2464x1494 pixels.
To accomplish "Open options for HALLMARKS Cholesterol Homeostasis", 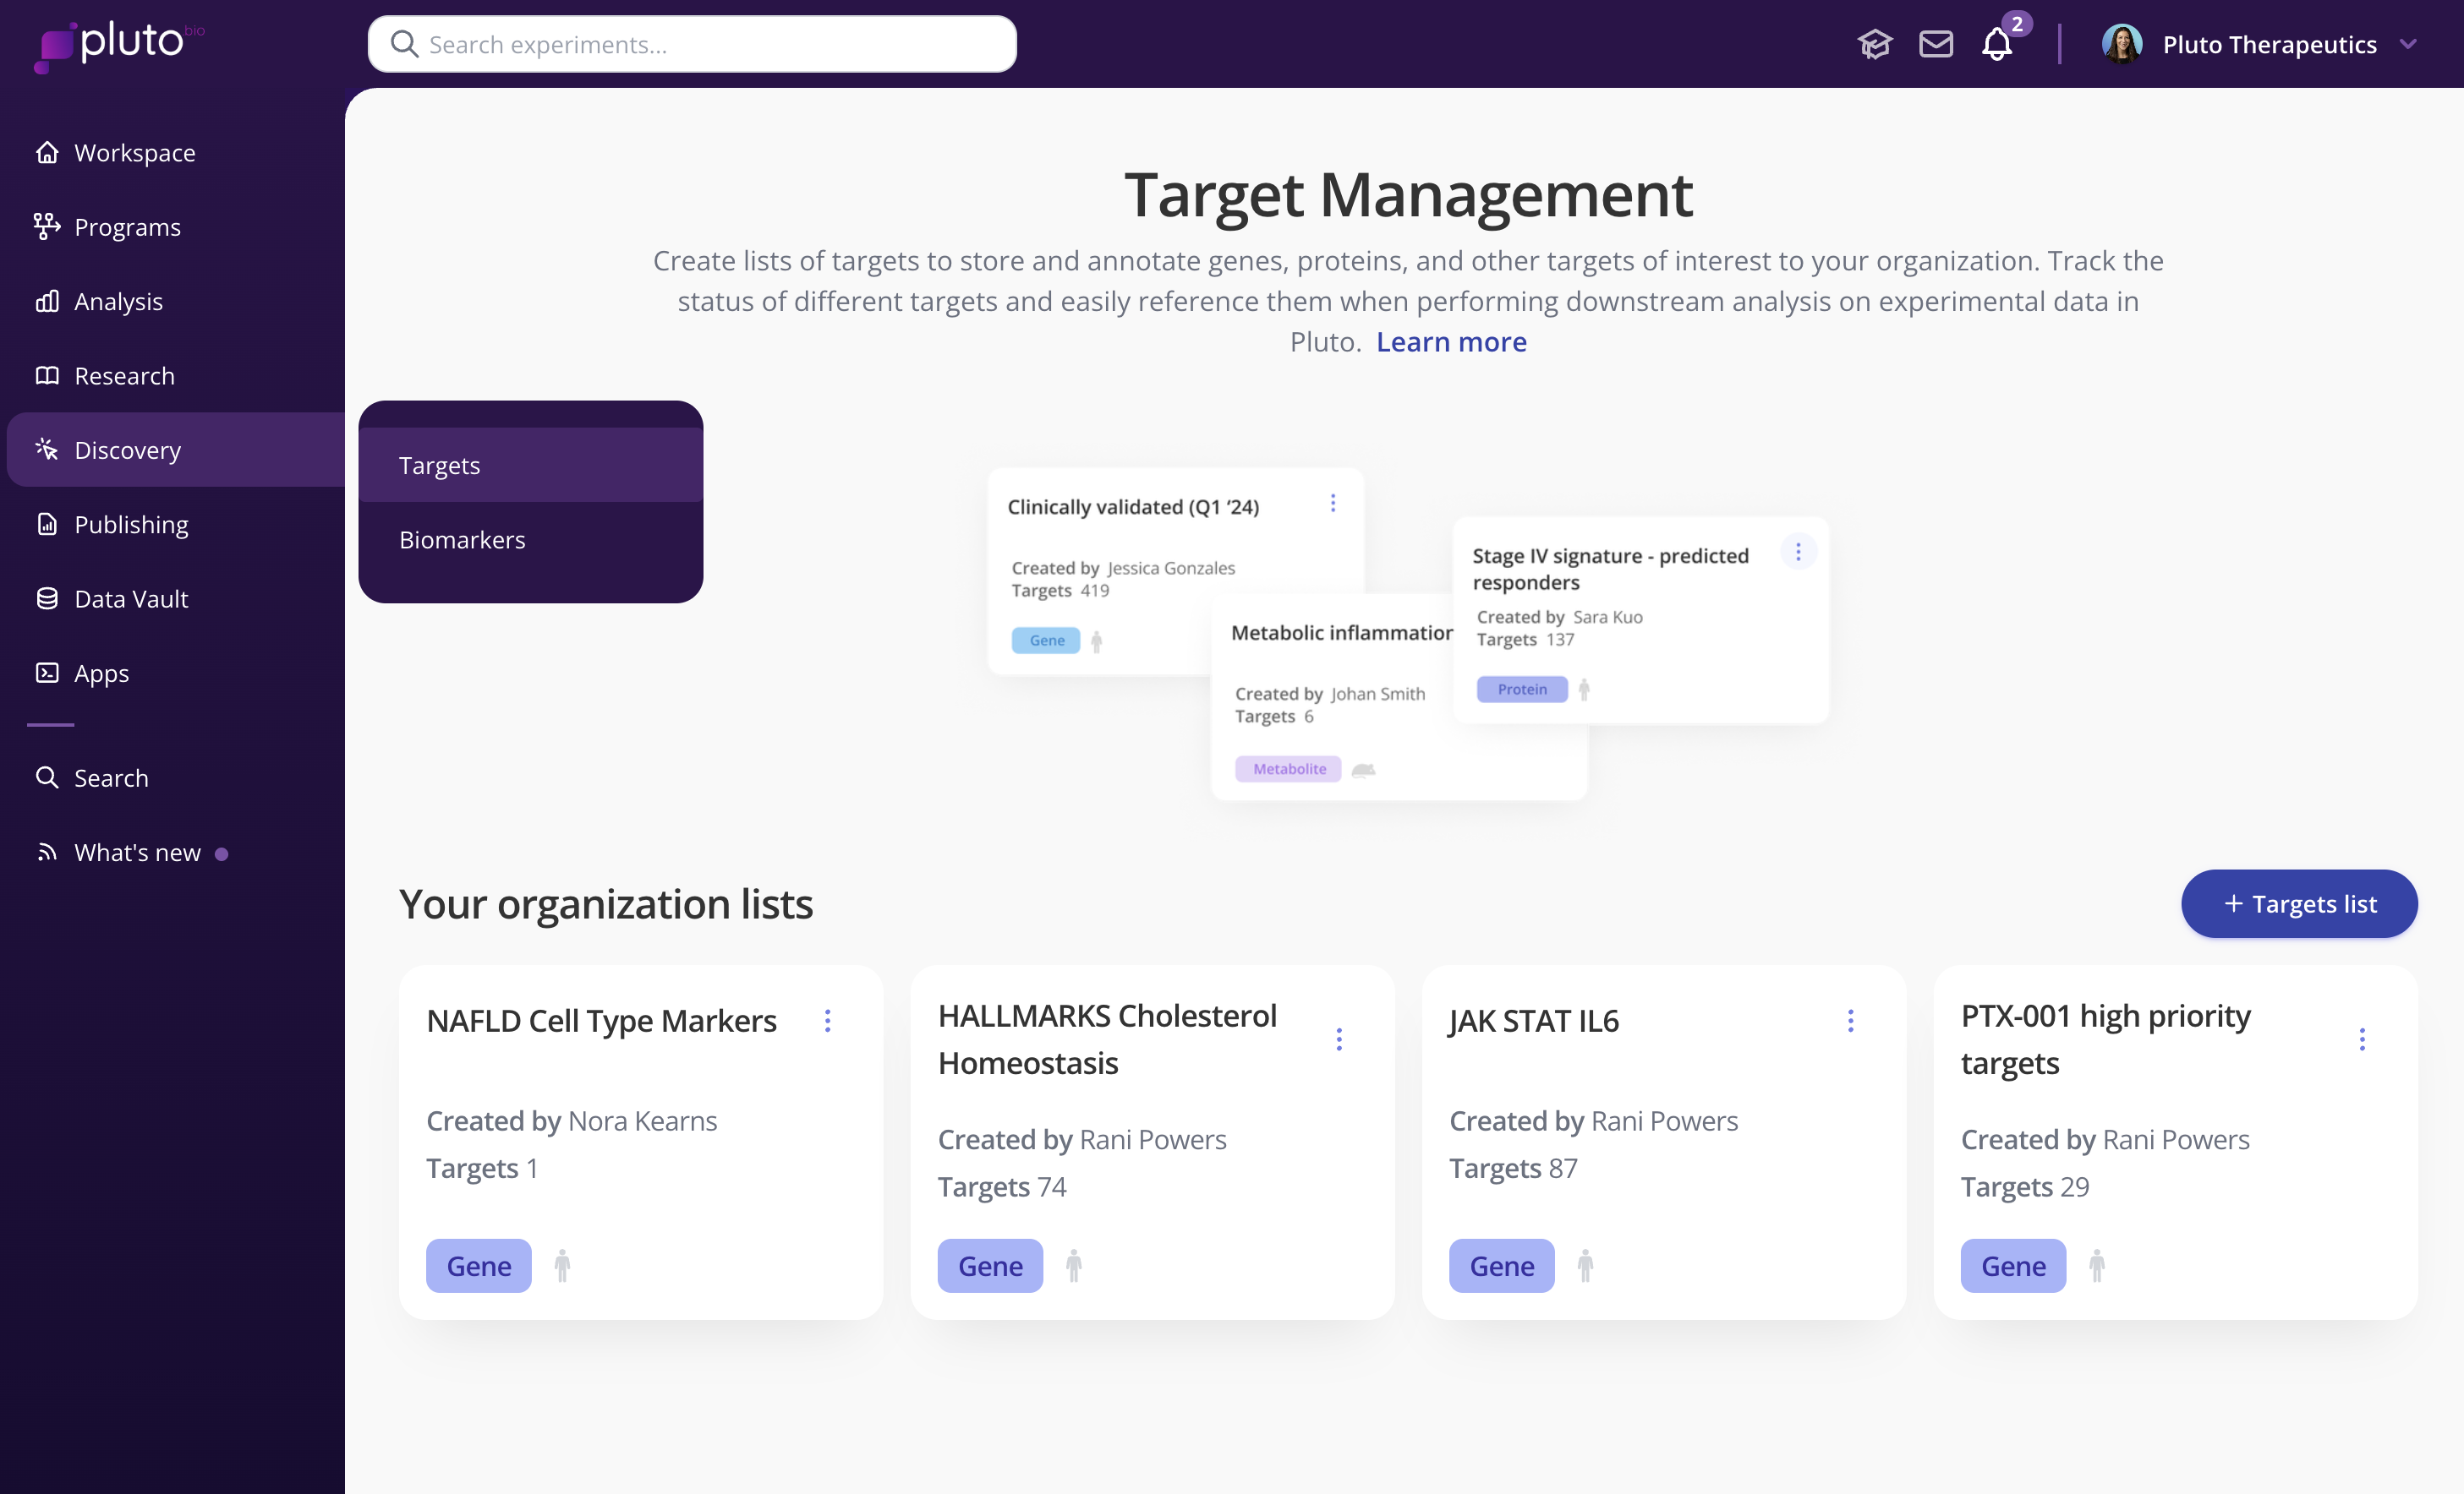I will [1338, 1039].
